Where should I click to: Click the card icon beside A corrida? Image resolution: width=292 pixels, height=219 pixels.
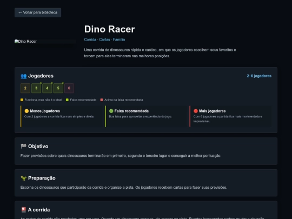[x=23, y=210]
